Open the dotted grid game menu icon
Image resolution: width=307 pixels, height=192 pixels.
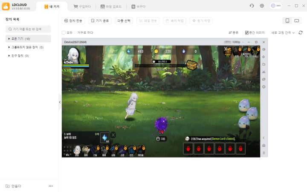coord(67,151)
